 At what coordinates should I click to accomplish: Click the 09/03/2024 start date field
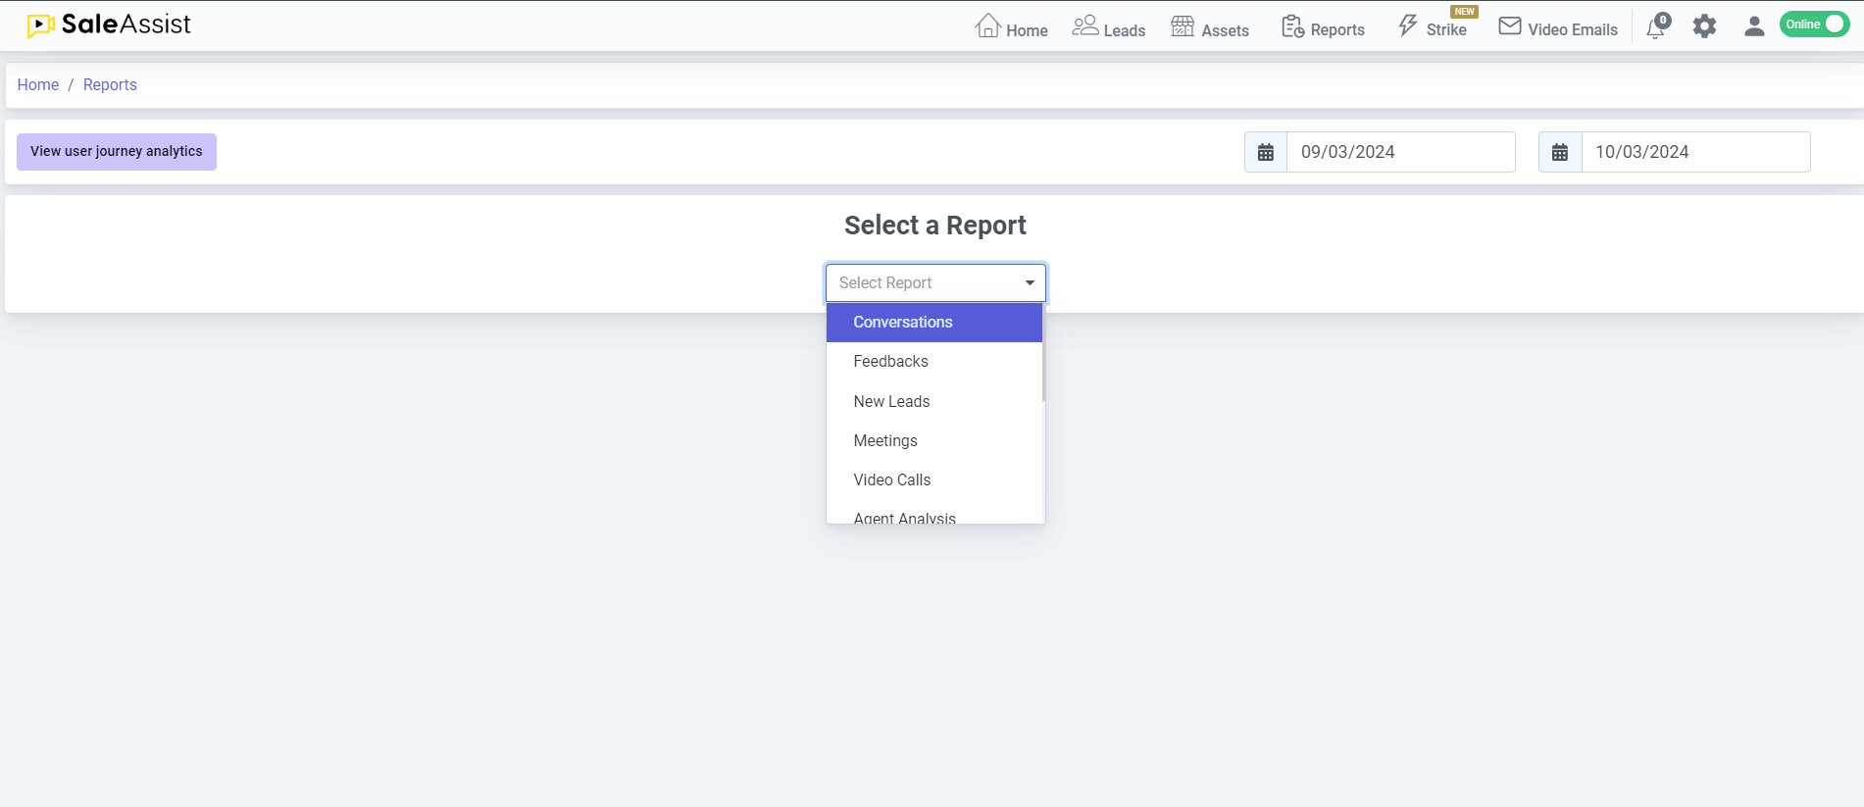pos(1400,152)
